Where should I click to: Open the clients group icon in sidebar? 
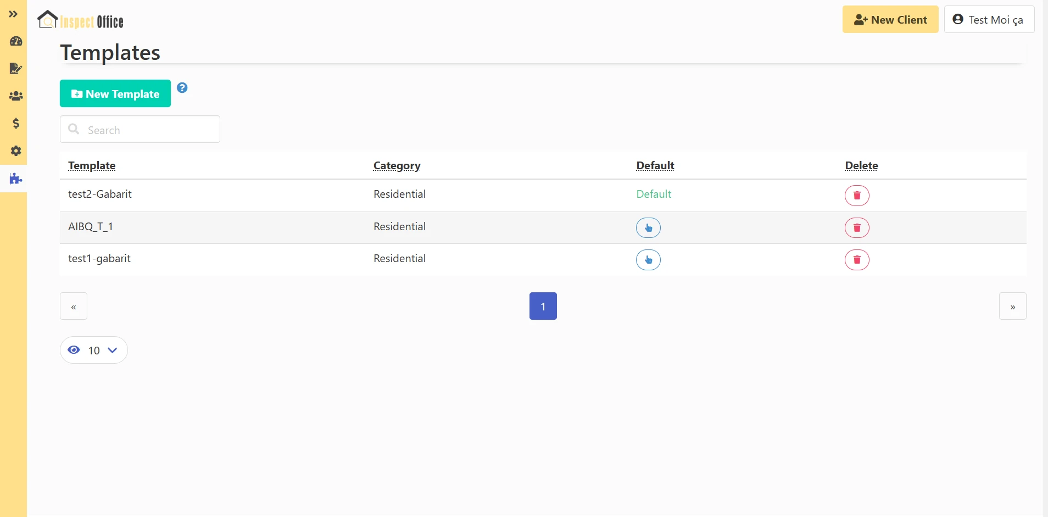(x=16, y=96)
